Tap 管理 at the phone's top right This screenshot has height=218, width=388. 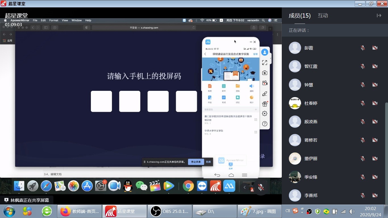(255, 54)
